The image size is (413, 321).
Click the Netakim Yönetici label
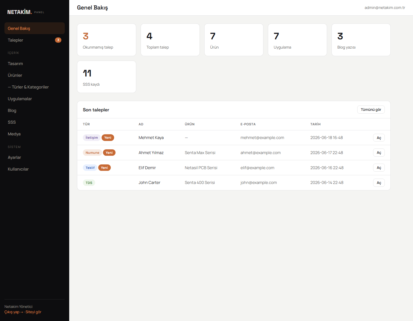click(18, 307)
